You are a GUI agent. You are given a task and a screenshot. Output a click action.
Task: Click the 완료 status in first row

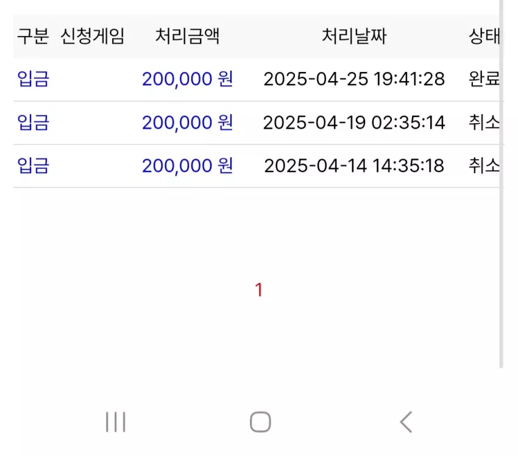tap(484, 79)
